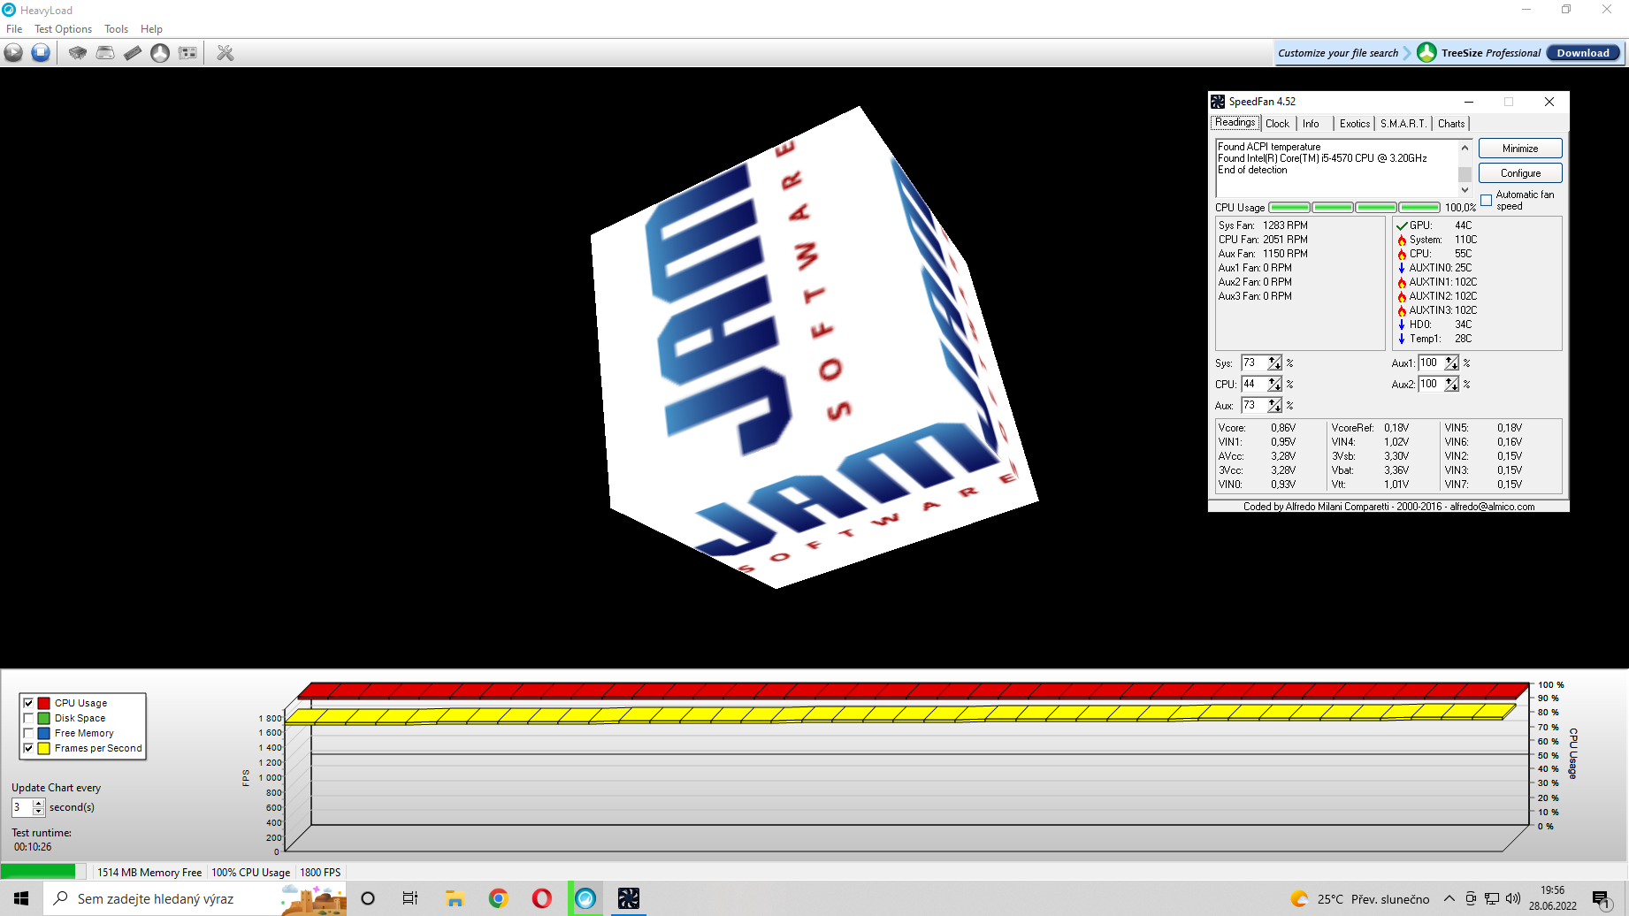1629x916 pixels.
Task: Open Google Chrome from the taskbar
Action: coord(499,898)
